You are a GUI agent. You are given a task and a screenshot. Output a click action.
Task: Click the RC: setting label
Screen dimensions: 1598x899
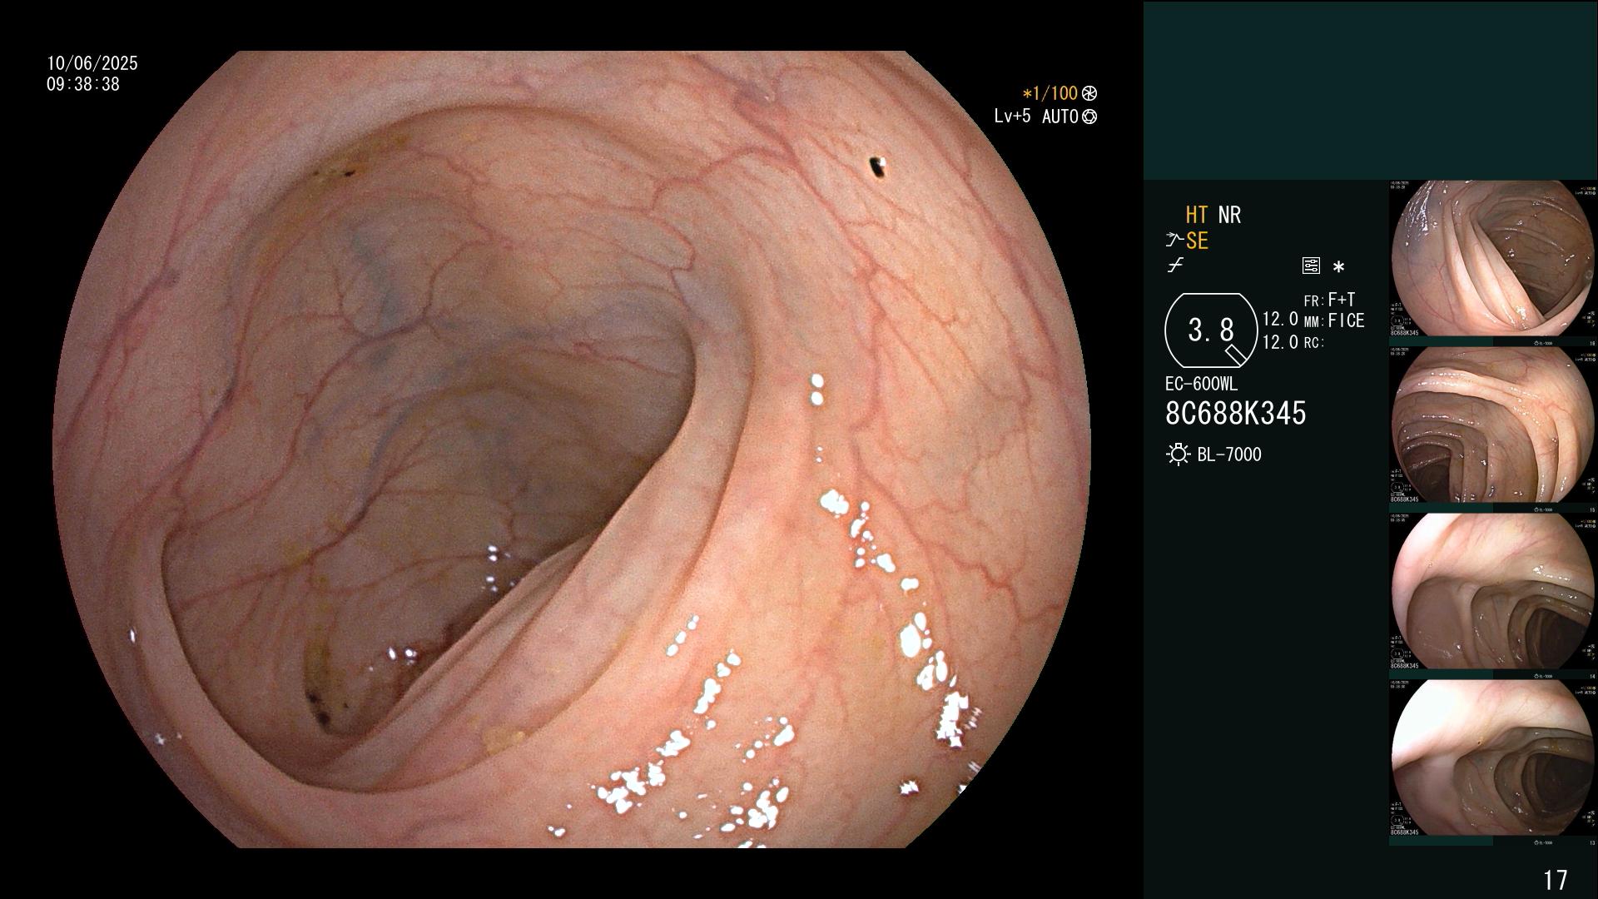point(1314,342)
